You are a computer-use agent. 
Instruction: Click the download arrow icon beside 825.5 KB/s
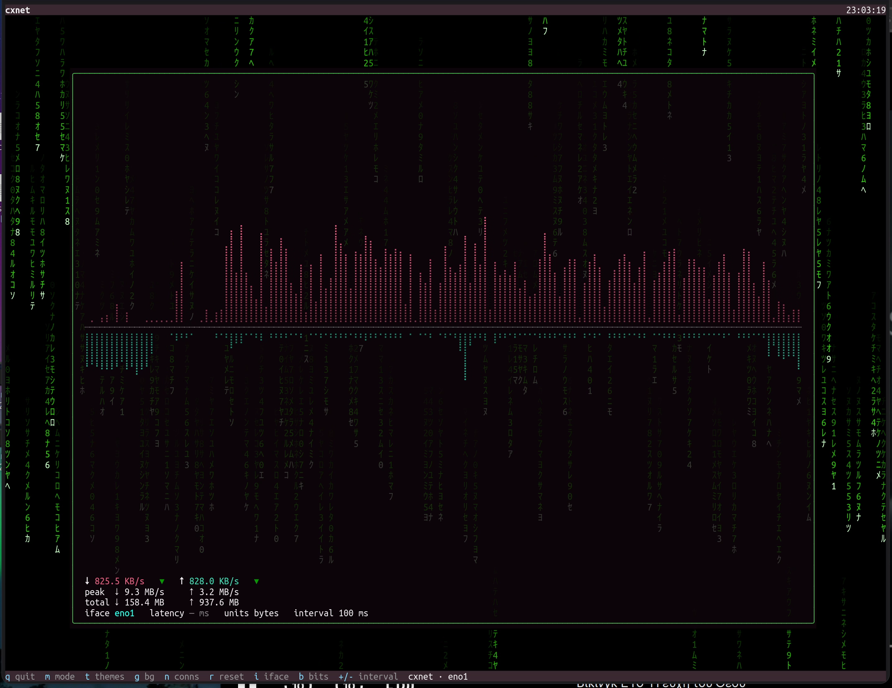pos(87,581)
